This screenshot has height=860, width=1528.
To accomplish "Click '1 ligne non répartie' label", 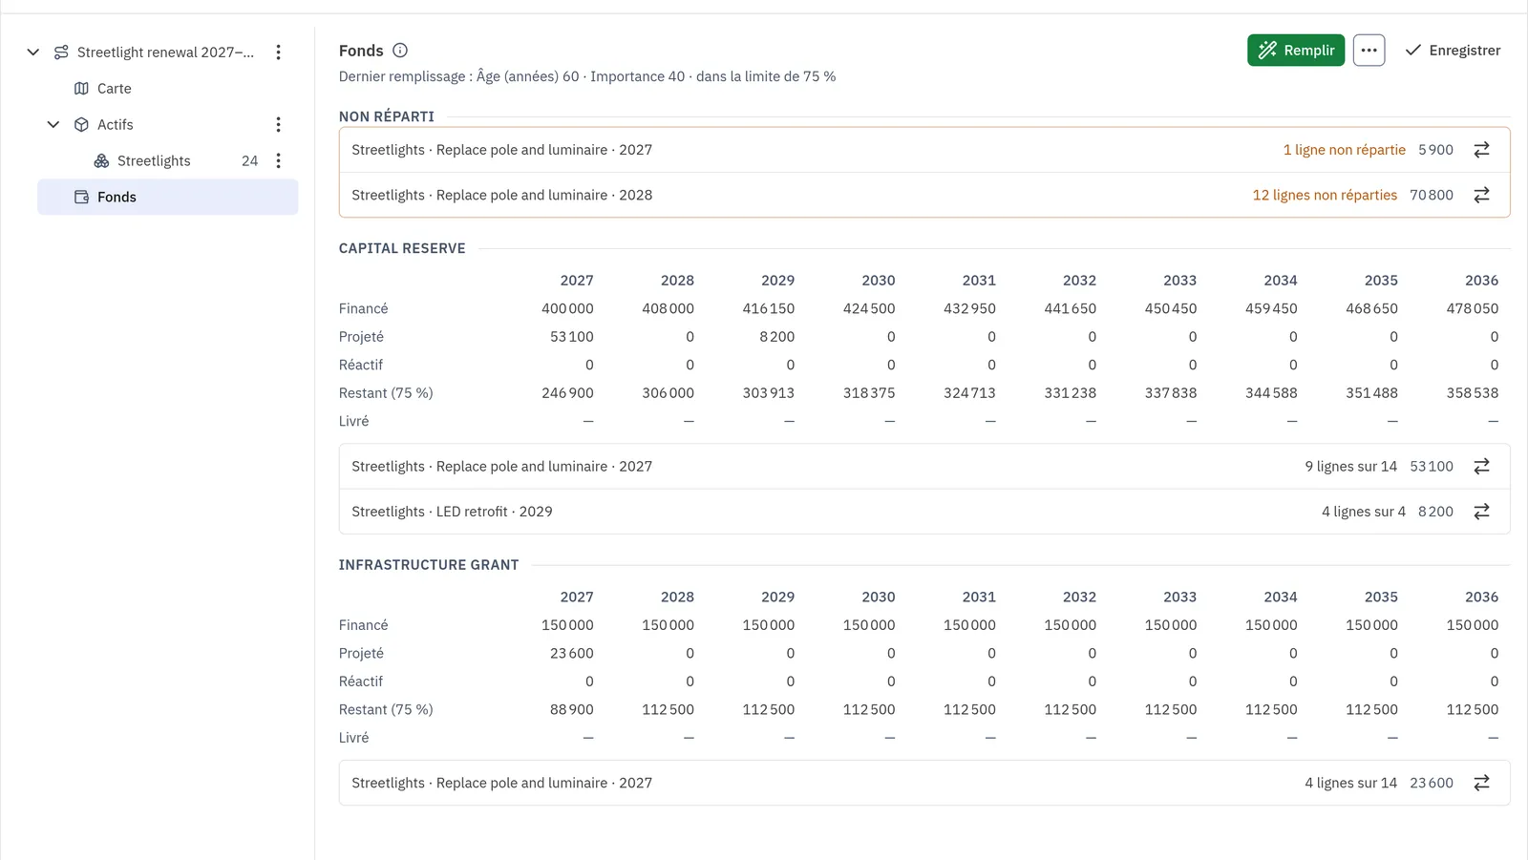I will (x=1344, y=150).
